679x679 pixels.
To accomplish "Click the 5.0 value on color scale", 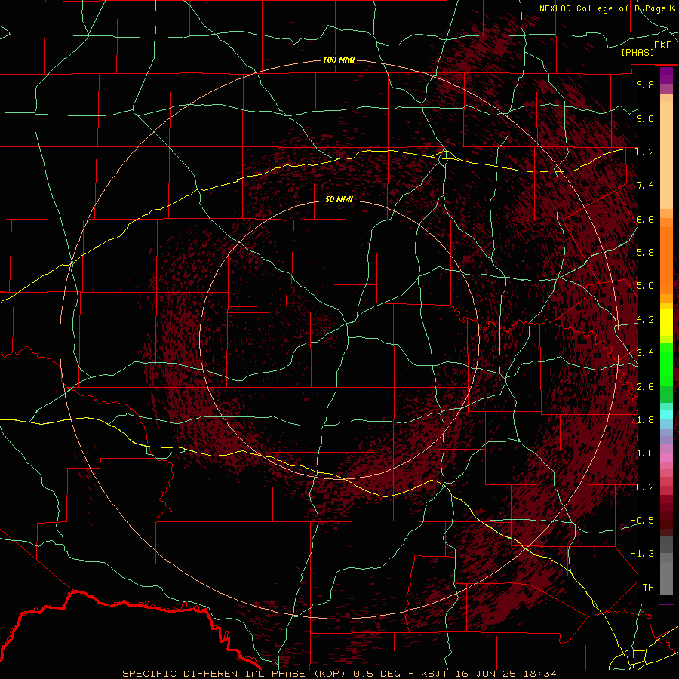I will (x=645, y=286).
